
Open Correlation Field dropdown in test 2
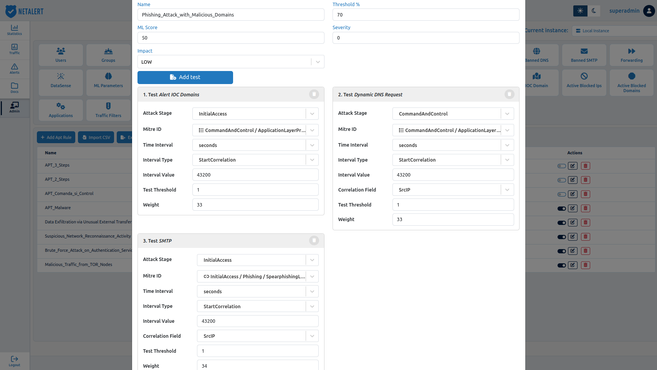[453, 190]
